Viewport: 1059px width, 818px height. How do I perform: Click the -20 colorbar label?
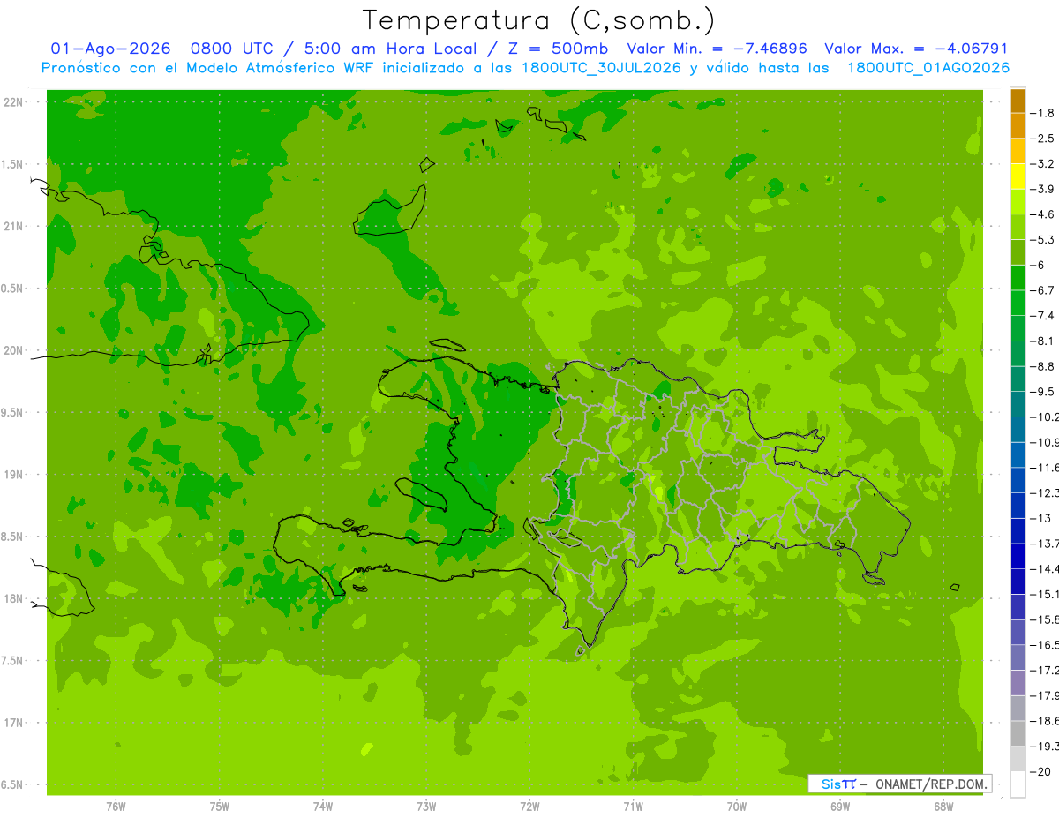1040,772
